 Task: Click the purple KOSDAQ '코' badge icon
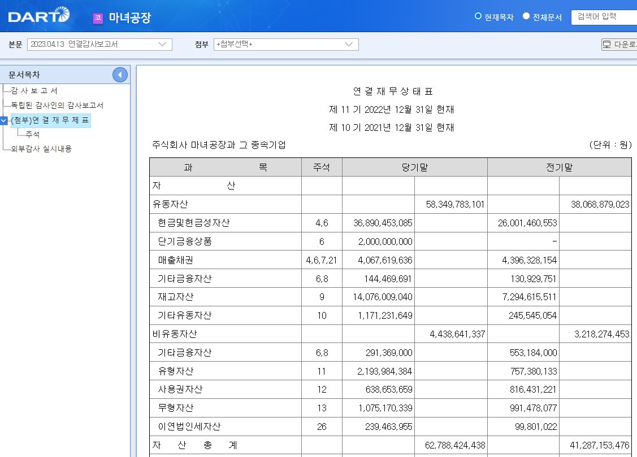(x=98, y=18)
